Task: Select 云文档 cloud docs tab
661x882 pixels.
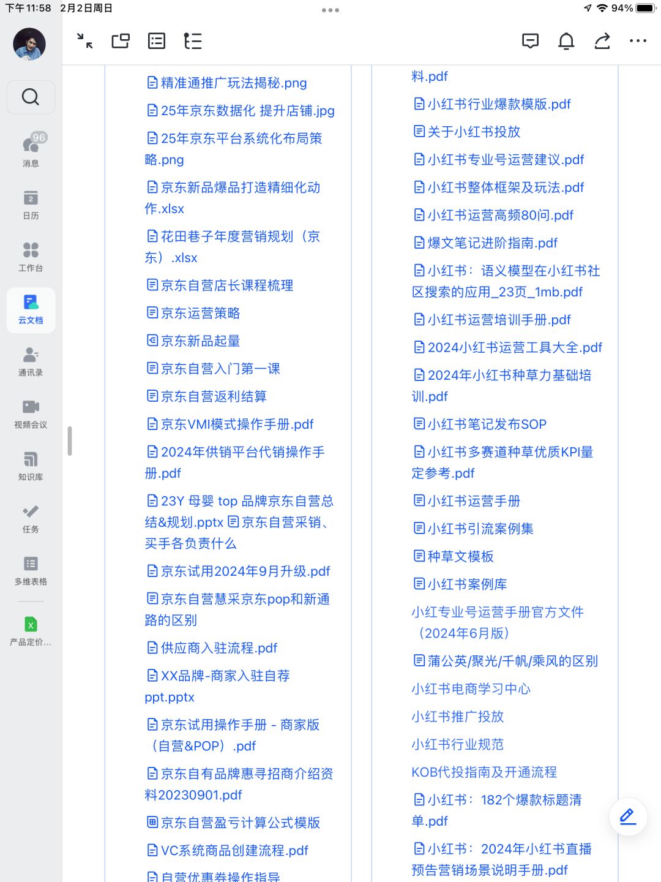Action: pos(31,310)
